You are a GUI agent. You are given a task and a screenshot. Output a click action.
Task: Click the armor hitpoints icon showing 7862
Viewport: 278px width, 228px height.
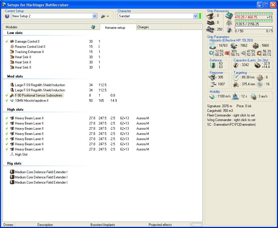(234, 46)
